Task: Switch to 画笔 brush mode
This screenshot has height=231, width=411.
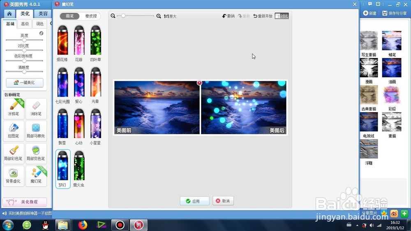Action: (70, 16)
